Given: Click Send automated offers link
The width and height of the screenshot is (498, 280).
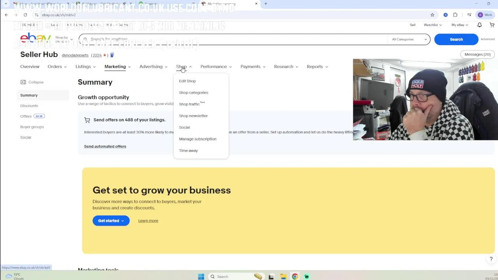Looking at the screenshot, I should (x=105, y=146).
